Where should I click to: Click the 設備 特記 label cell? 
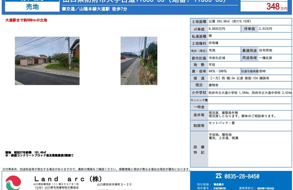tap(199, 149)
